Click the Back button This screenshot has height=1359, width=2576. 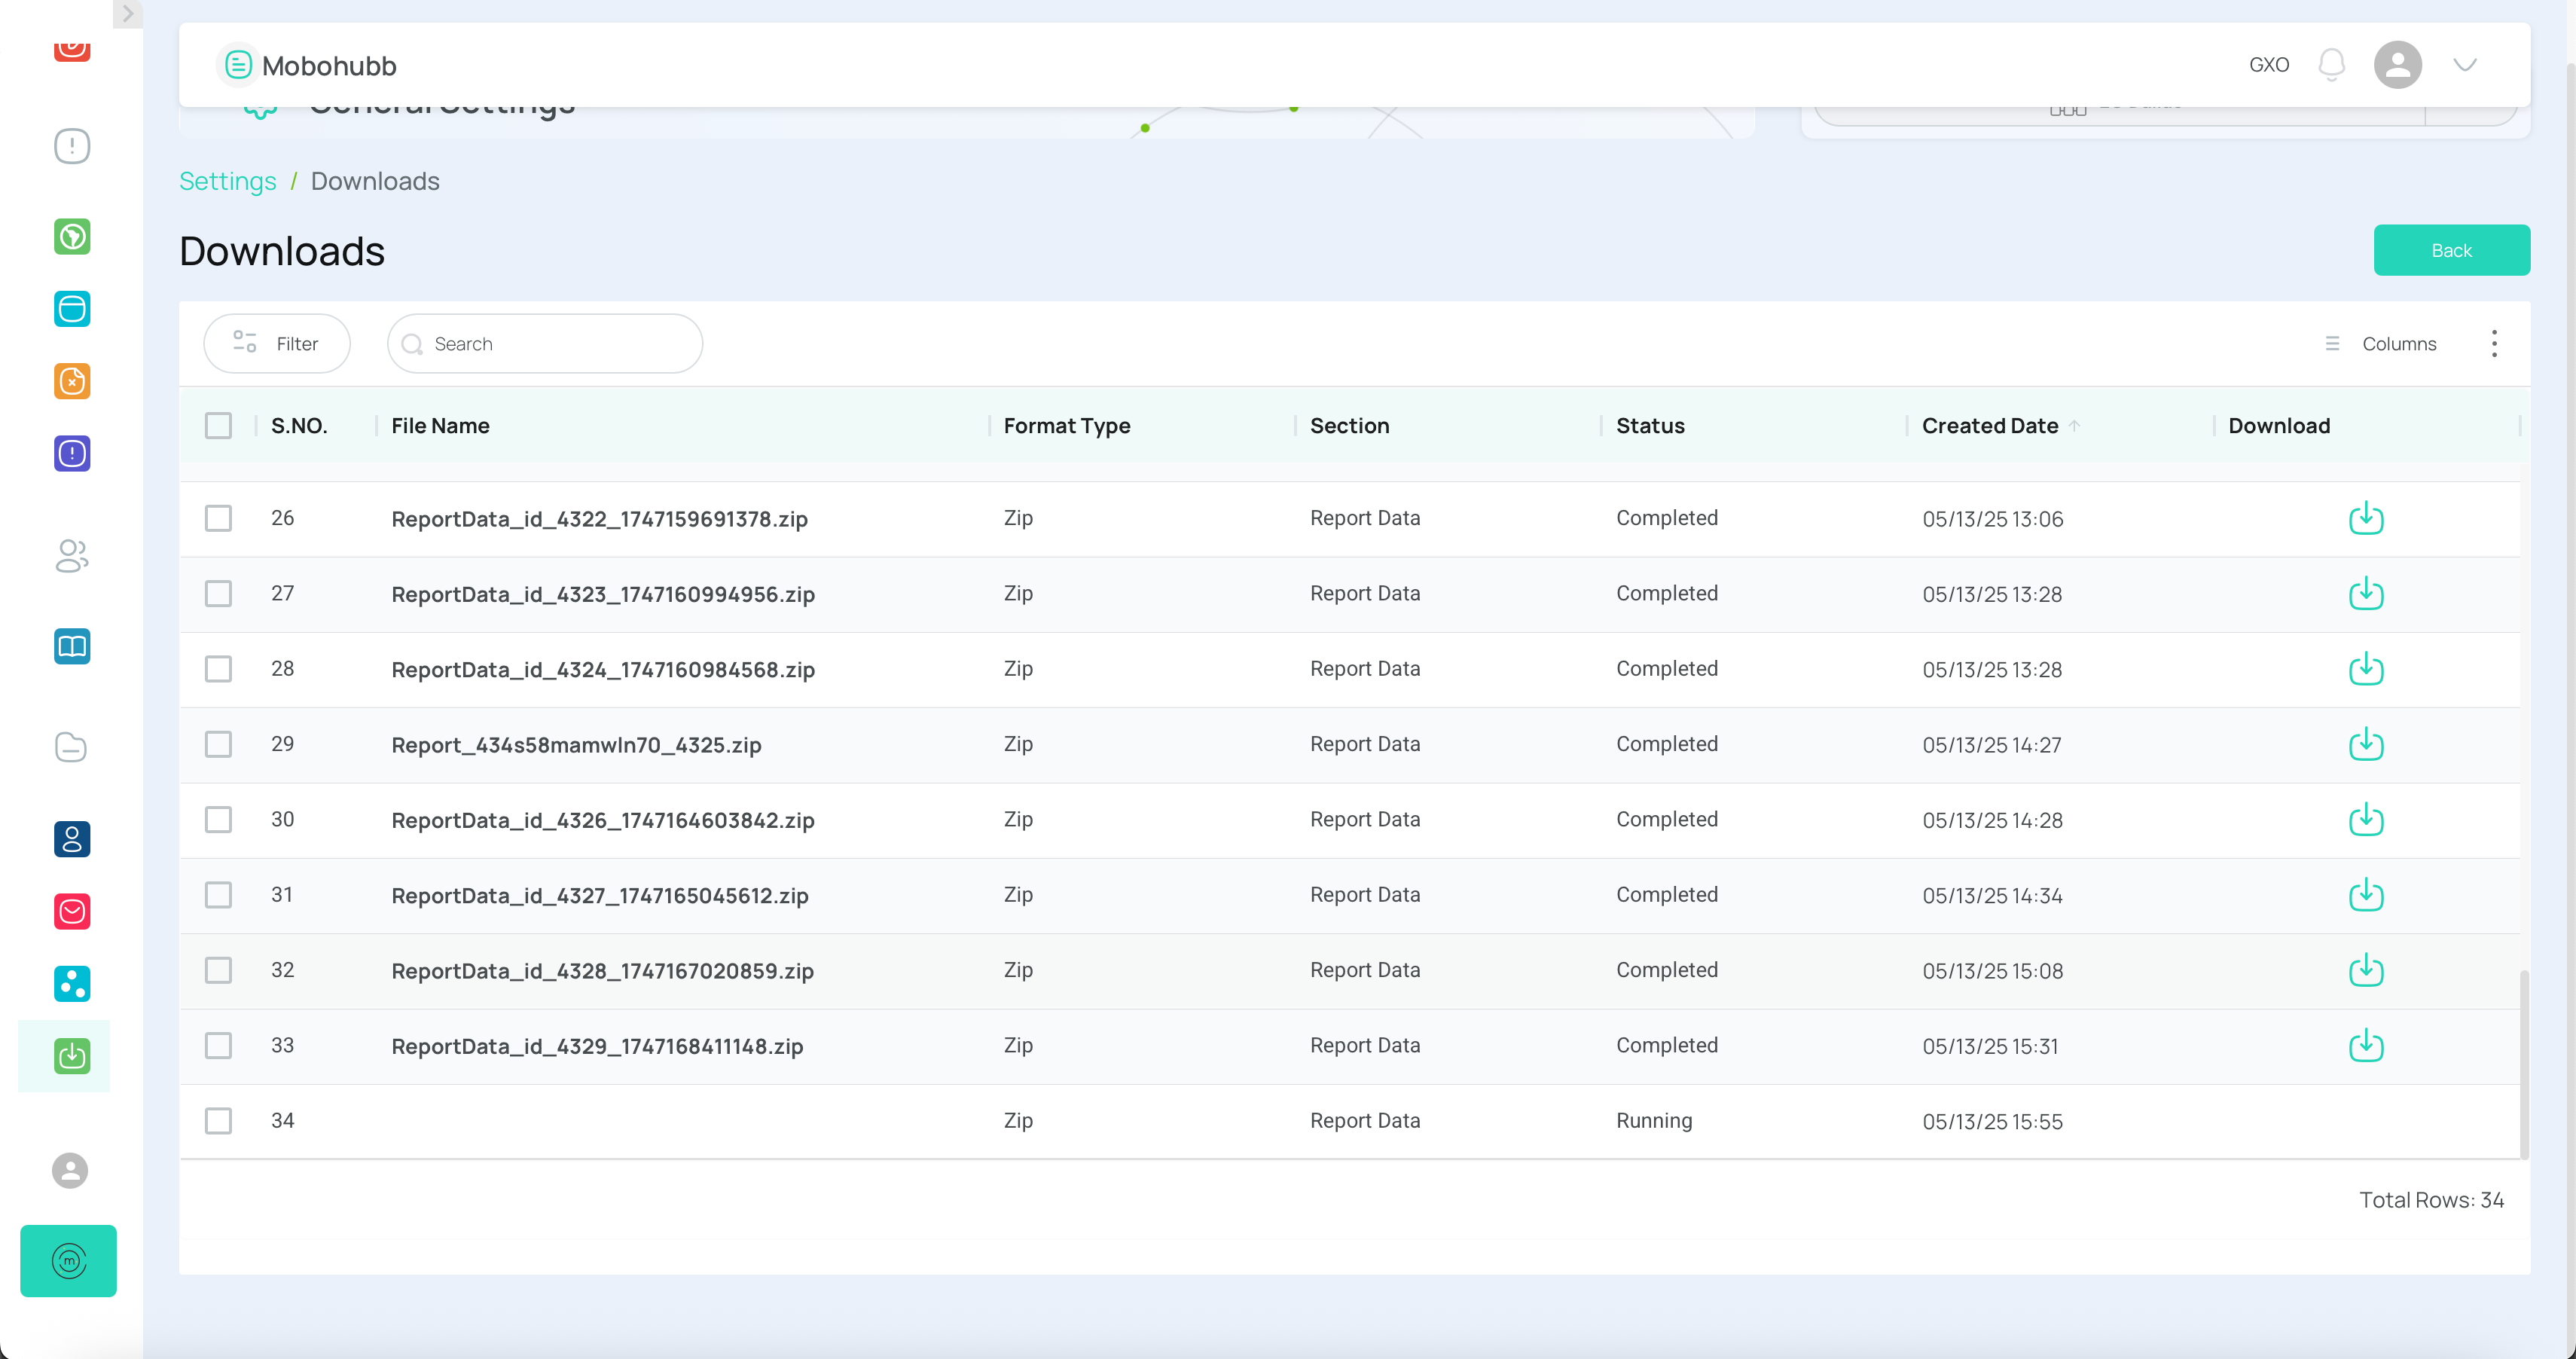[x=2451, y=250]
